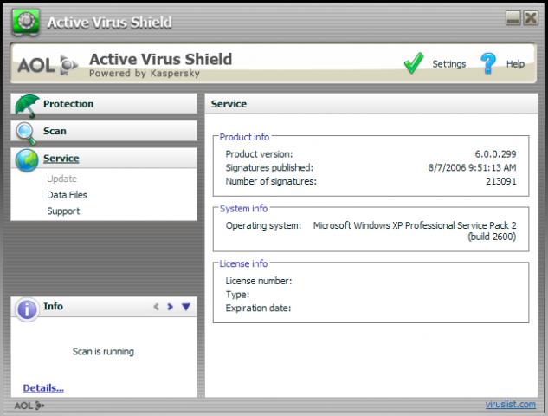Click the purple Info circle icon
This screenshot has width=548, height=416.
coord(27,309)
